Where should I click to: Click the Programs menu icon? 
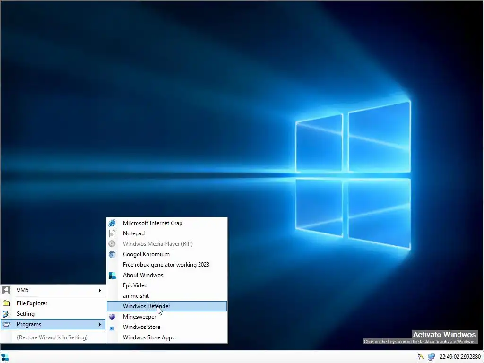(x=6, y=324)
